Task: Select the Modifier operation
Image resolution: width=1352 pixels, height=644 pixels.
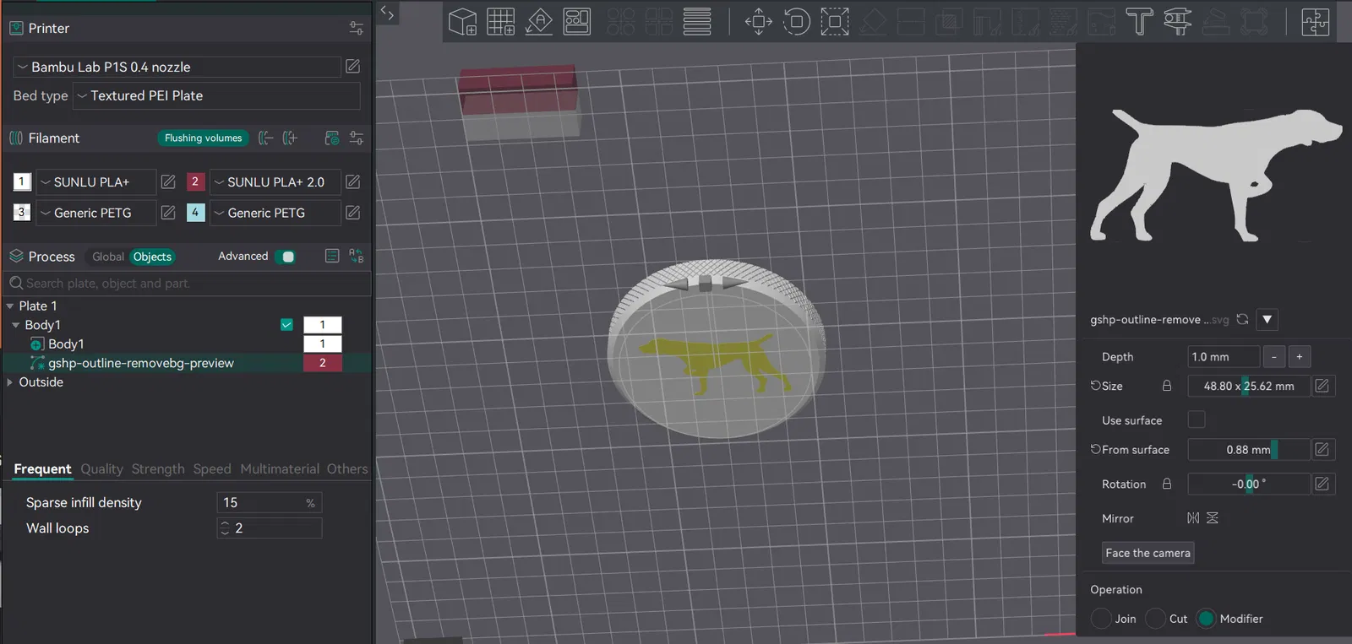Action: pos(1206,619)
